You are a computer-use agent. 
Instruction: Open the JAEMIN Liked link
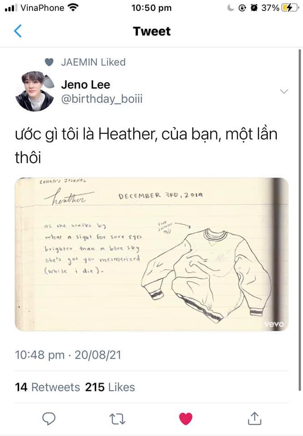93,62
